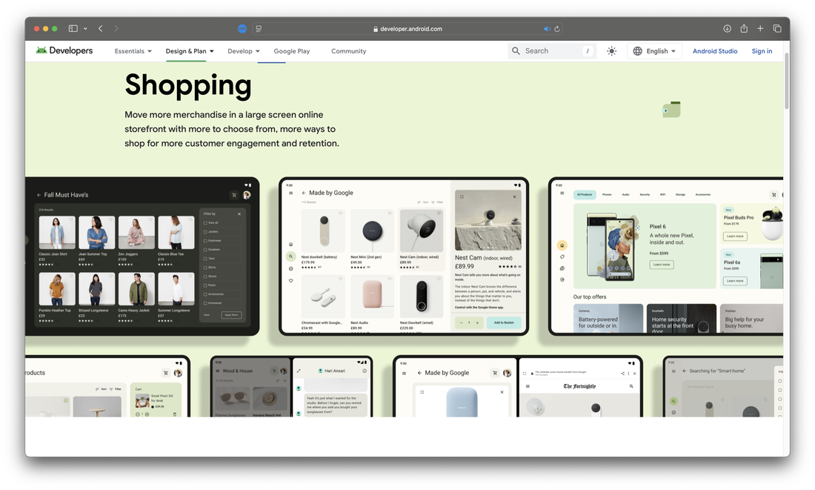Image resolution: width=815 pixels, height=490 pixels.
Task: Go to the Google Play tab
Action: pos(292,51)
